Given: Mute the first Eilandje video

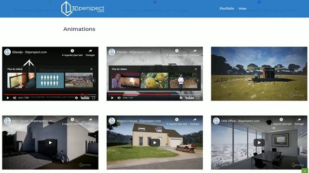Looking at the screenshot, I should (14, 98).
